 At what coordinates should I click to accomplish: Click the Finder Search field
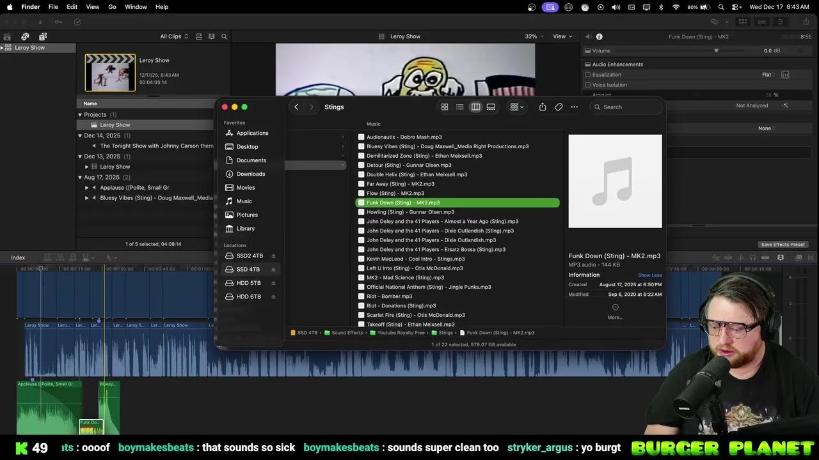pyautogui.click(x=626, y=107)
